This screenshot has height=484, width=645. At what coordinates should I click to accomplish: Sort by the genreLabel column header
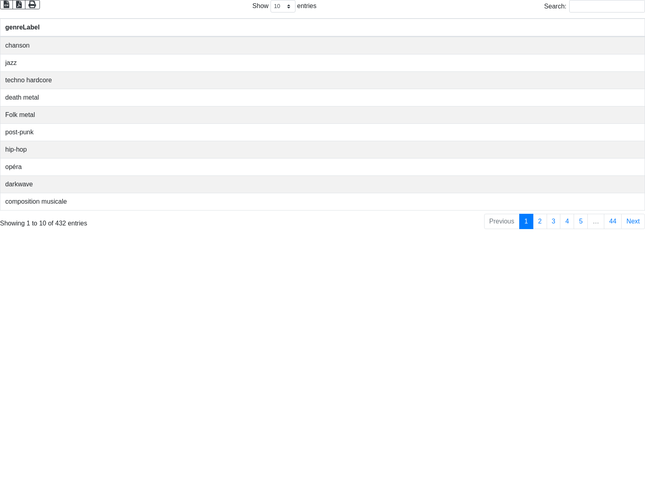click(x=22, y=27)
